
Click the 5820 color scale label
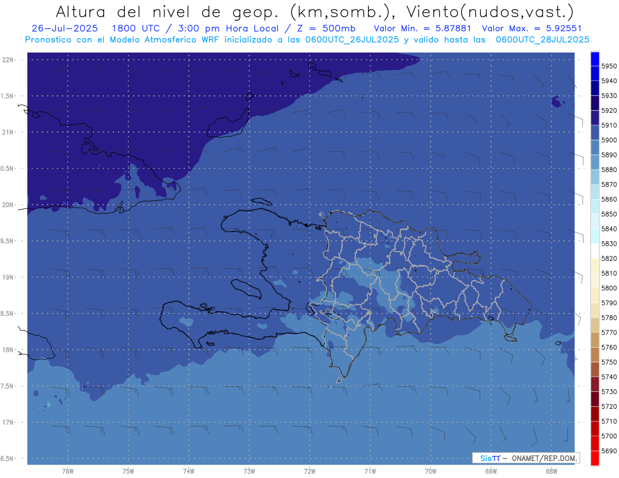609,258
